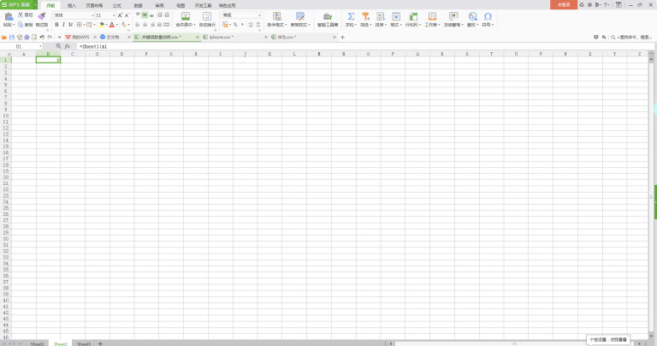Click the fill color bucket swatch
The image size is (657, 346).
point(102,25)
